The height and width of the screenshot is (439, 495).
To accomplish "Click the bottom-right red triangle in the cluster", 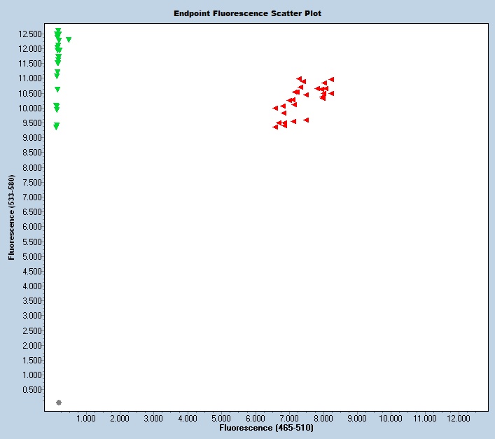I will (x=306, y=120).
